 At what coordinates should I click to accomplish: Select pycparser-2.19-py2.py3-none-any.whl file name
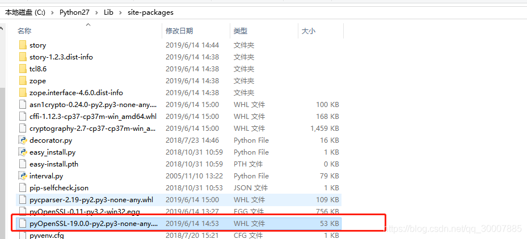(x=91, y=200)
